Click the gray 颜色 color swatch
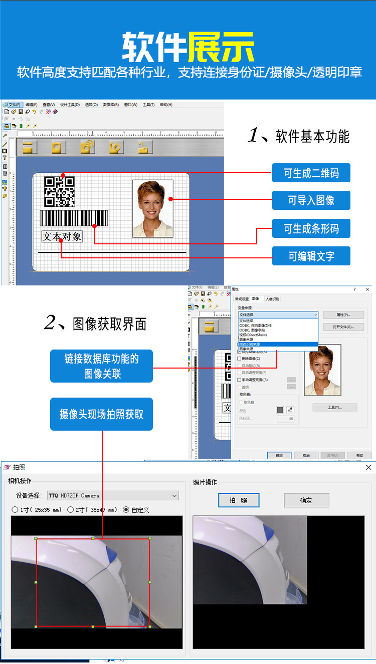376x664 pixels. (280, 410)
